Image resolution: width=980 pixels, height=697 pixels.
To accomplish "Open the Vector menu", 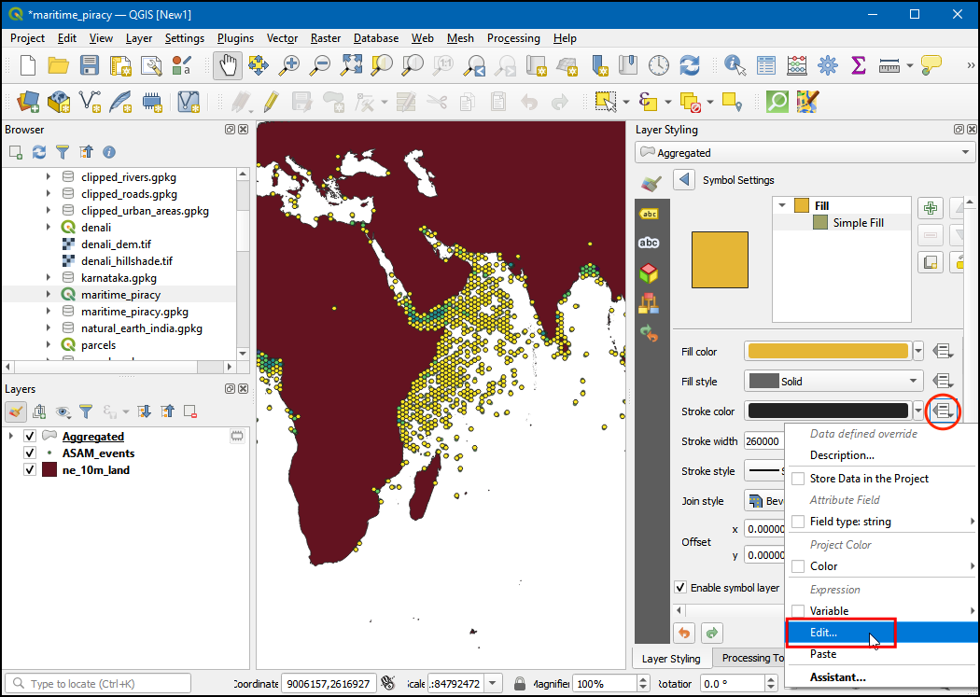I will [282, 38].
